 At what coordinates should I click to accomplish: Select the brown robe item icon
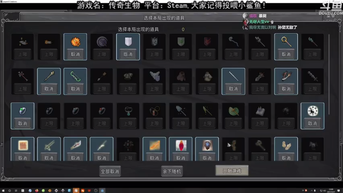181,76
